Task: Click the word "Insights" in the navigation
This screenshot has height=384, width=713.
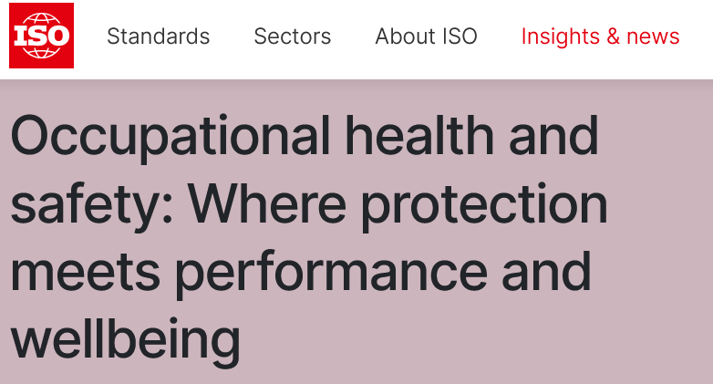Action: click(560, 36)
